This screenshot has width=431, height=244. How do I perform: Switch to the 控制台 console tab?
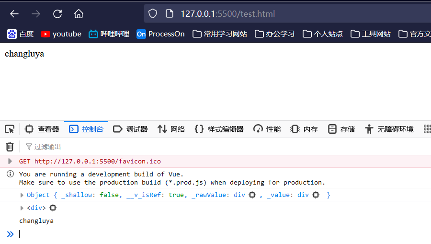pyautogui.click(x=86, y=129)
